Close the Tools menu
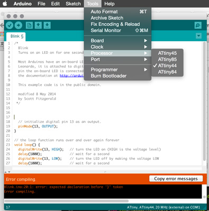Image resolution: width=209 pixels, height=211 pixels. pyautogui.click(x=93, y=4)
